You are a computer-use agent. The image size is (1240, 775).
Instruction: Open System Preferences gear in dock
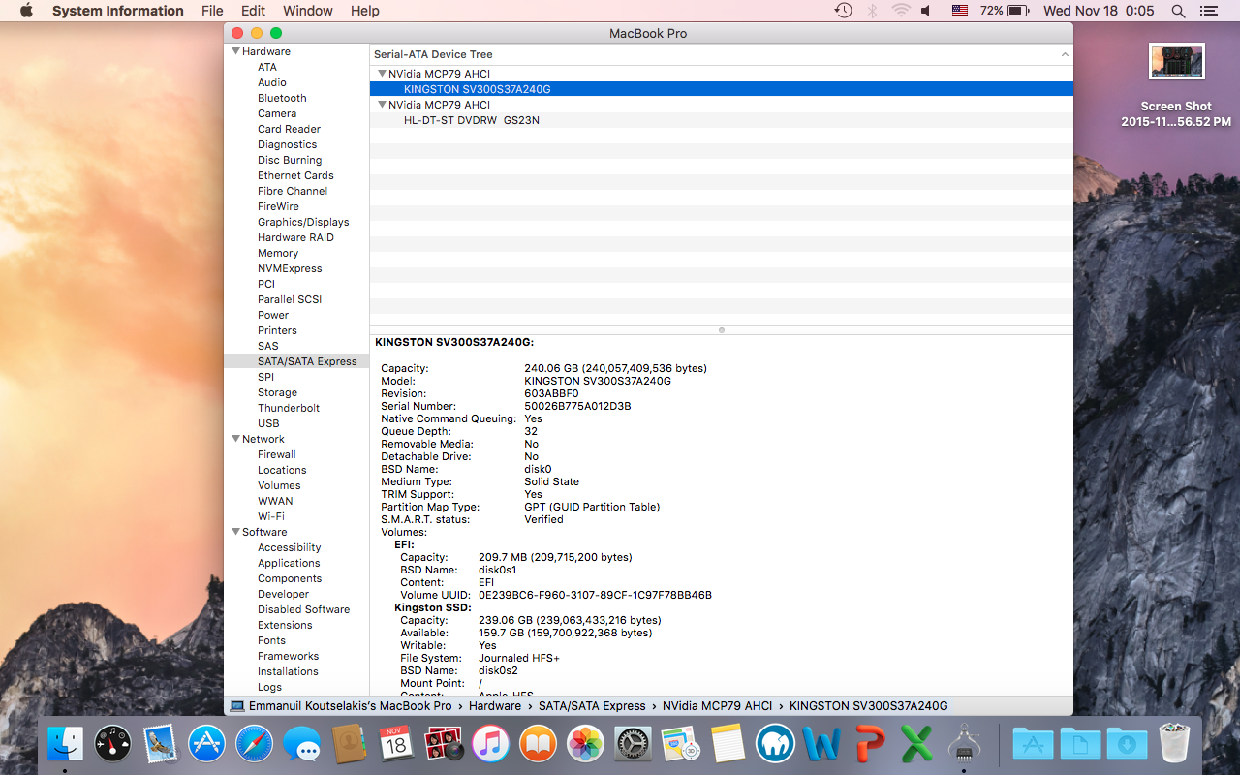tap(633, 744)
